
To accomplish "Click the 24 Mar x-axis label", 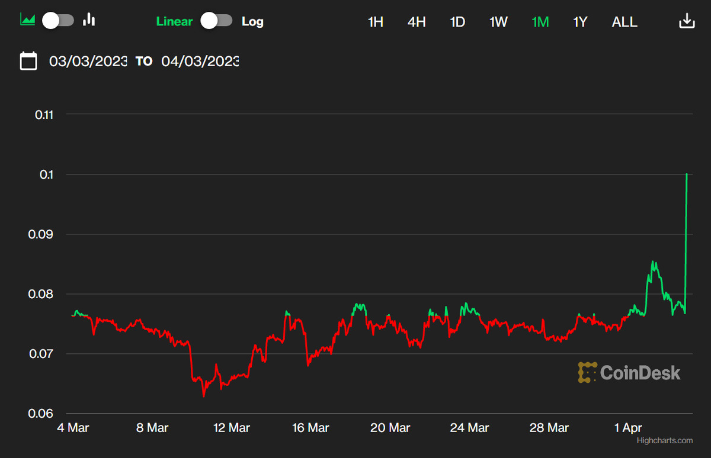I will click(470, 427).
